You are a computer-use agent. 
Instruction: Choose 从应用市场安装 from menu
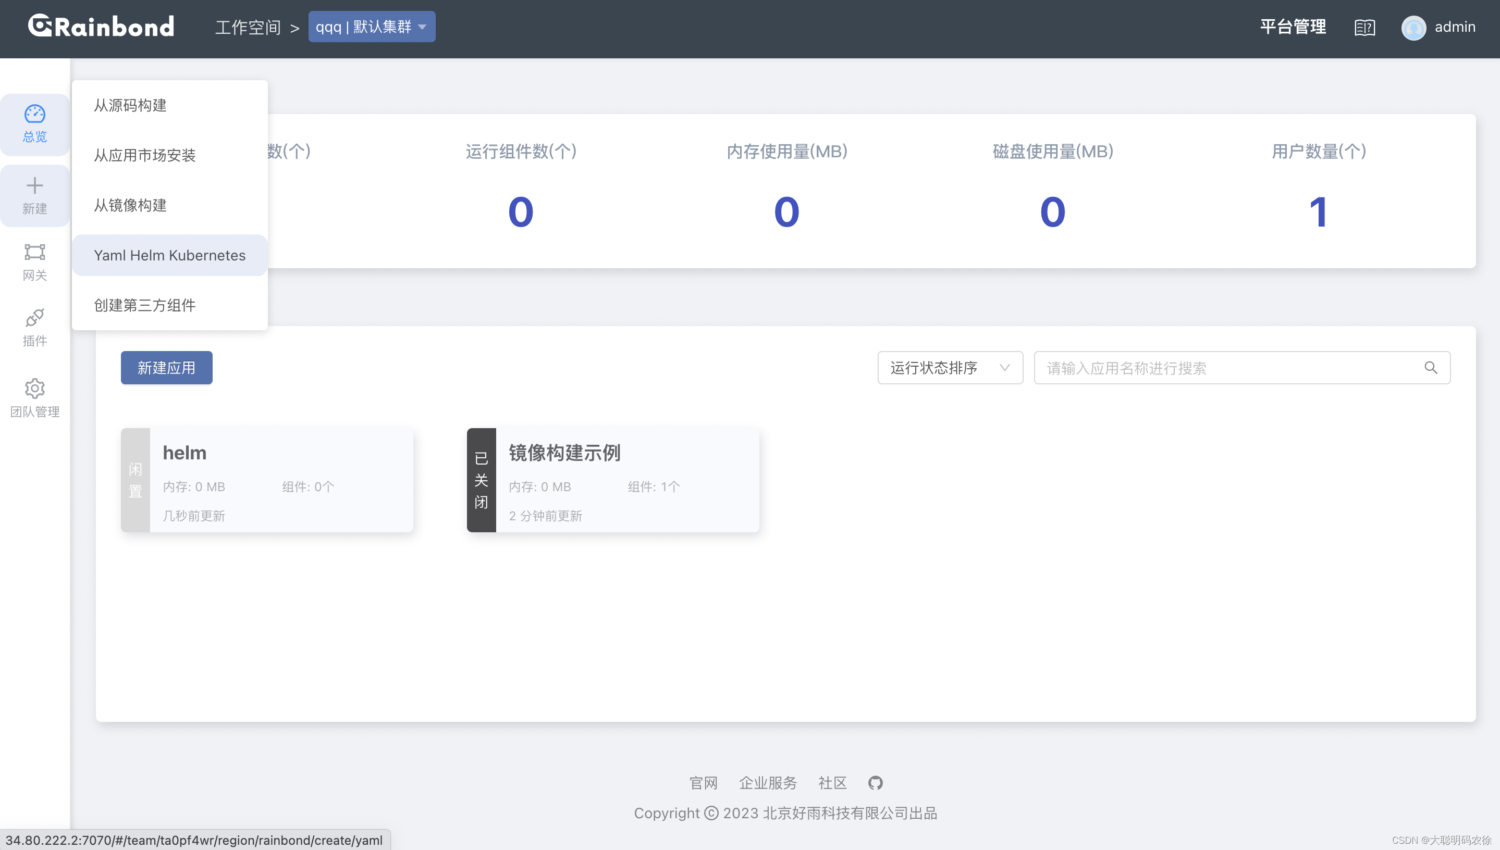click(144, 155)
